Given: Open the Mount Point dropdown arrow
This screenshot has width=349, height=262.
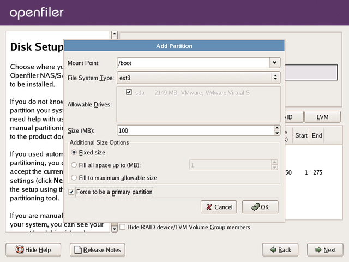Looking at the screenshot, I should click(275, 63).
